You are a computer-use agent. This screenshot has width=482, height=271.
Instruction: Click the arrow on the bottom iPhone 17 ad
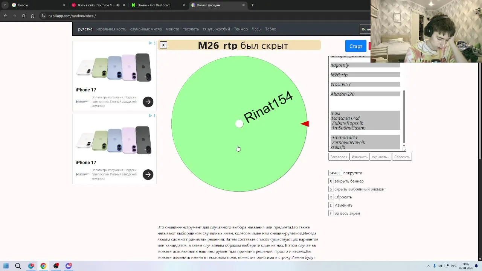(x=148, y=174)
